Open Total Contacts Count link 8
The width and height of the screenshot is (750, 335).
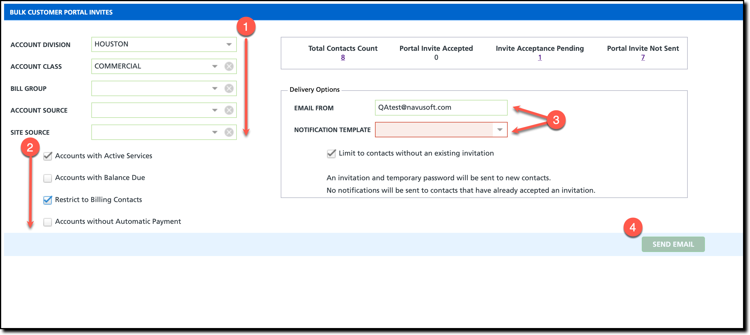pyautogui.click(x=343, y=57)
